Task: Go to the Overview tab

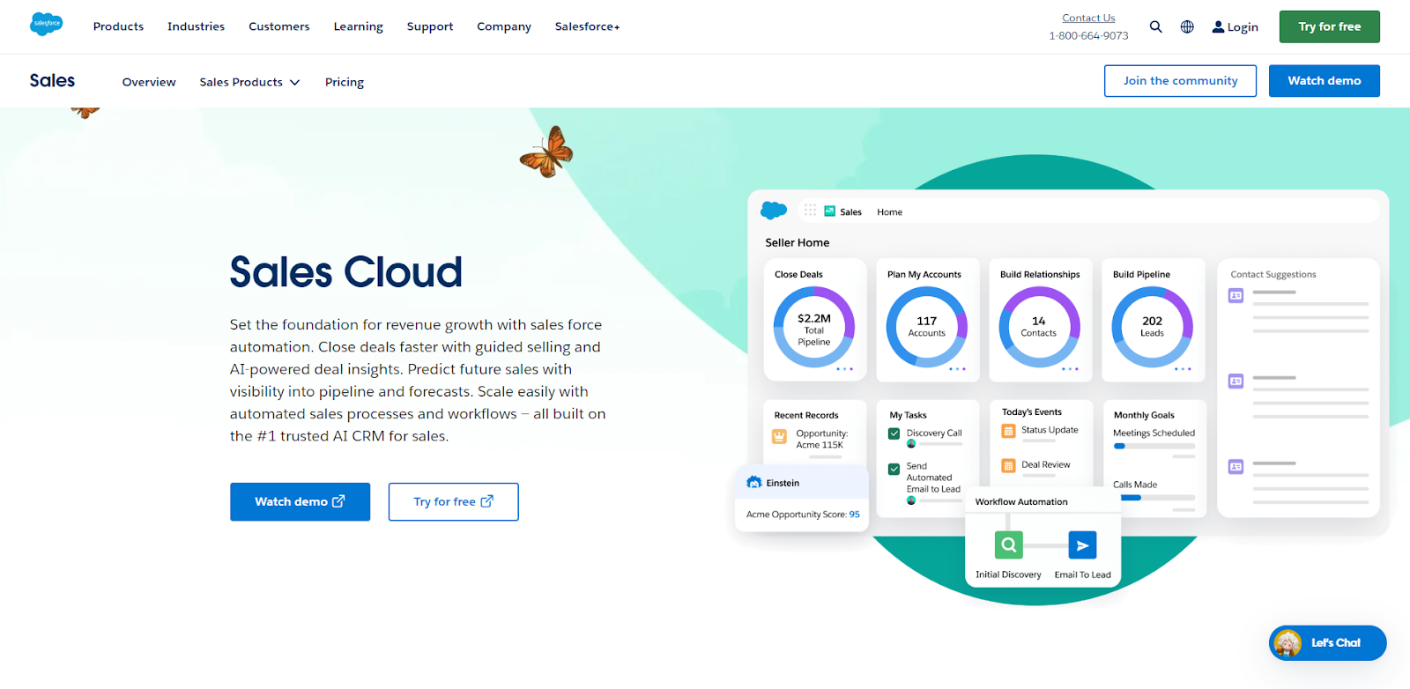Action: pyautogui.click(x=149, y=82)
